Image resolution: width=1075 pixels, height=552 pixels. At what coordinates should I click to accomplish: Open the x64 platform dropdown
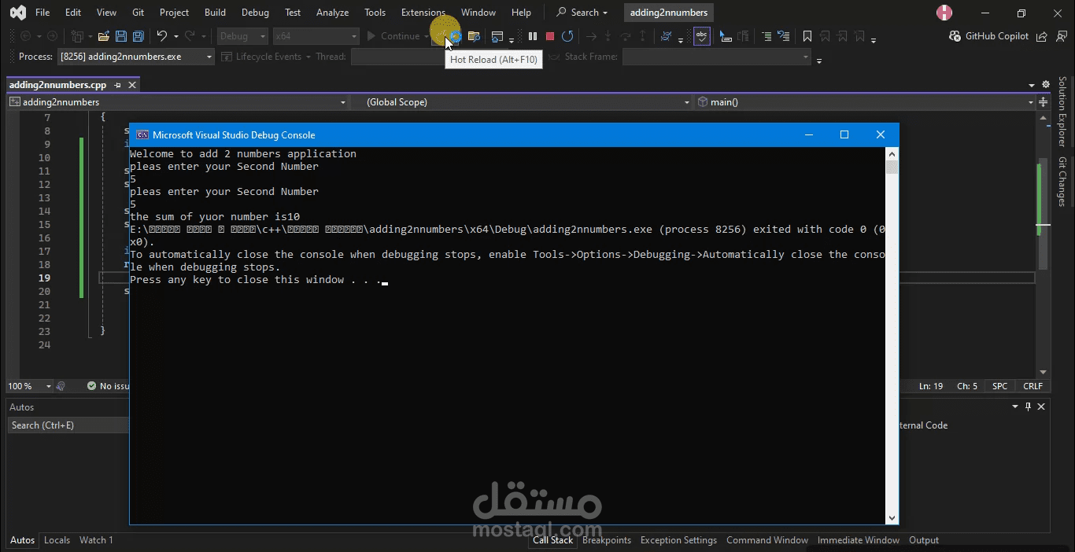316,36
